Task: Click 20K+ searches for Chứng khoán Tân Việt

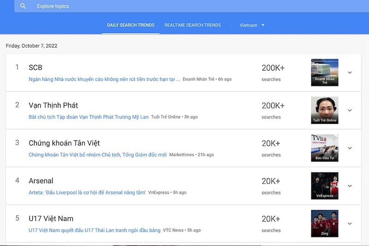Action: pyautogui.click(x=271, y=148)
